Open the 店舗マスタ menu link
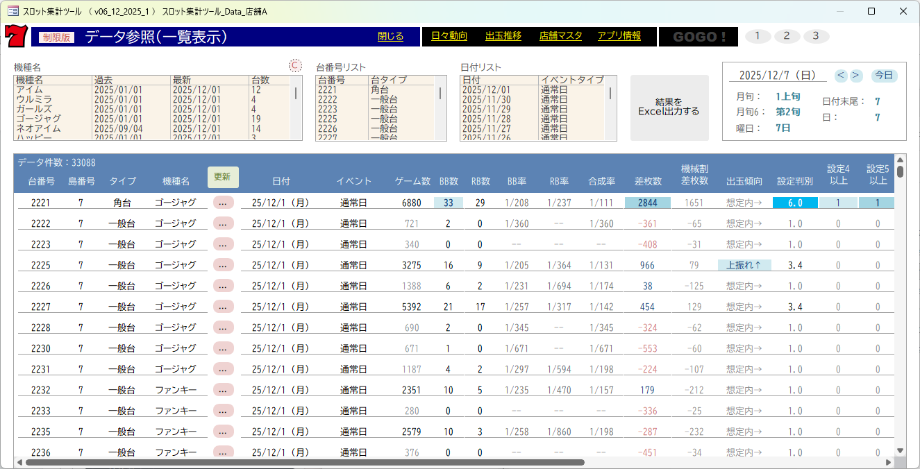 (x=560, y=36)
